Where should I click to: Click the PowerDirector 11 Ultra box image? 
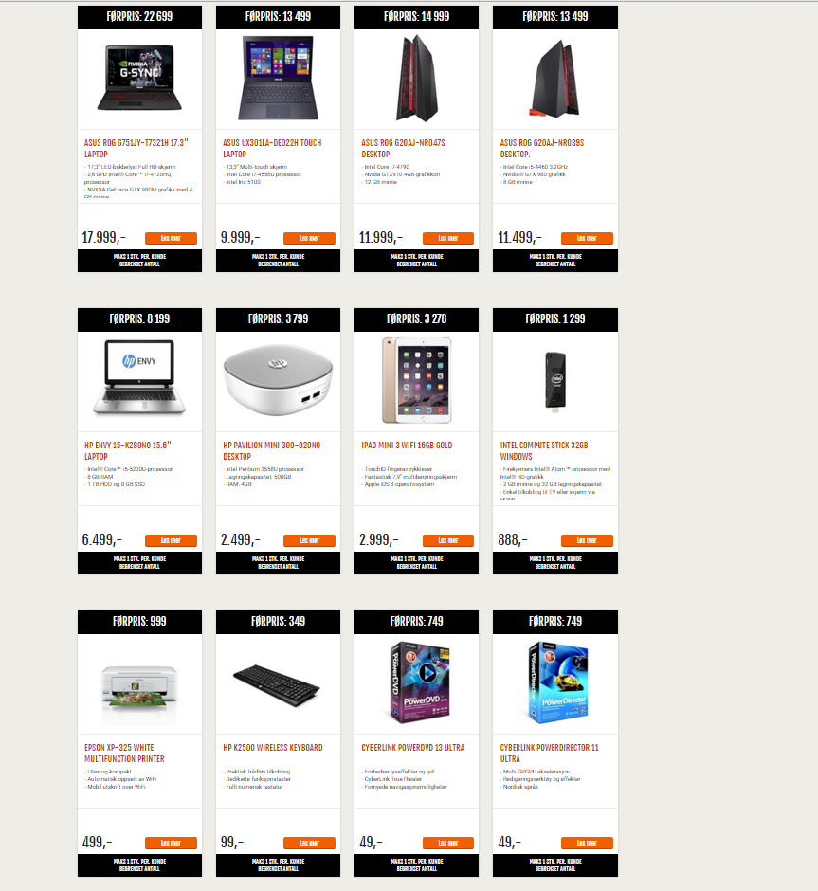tap(557, 682)
